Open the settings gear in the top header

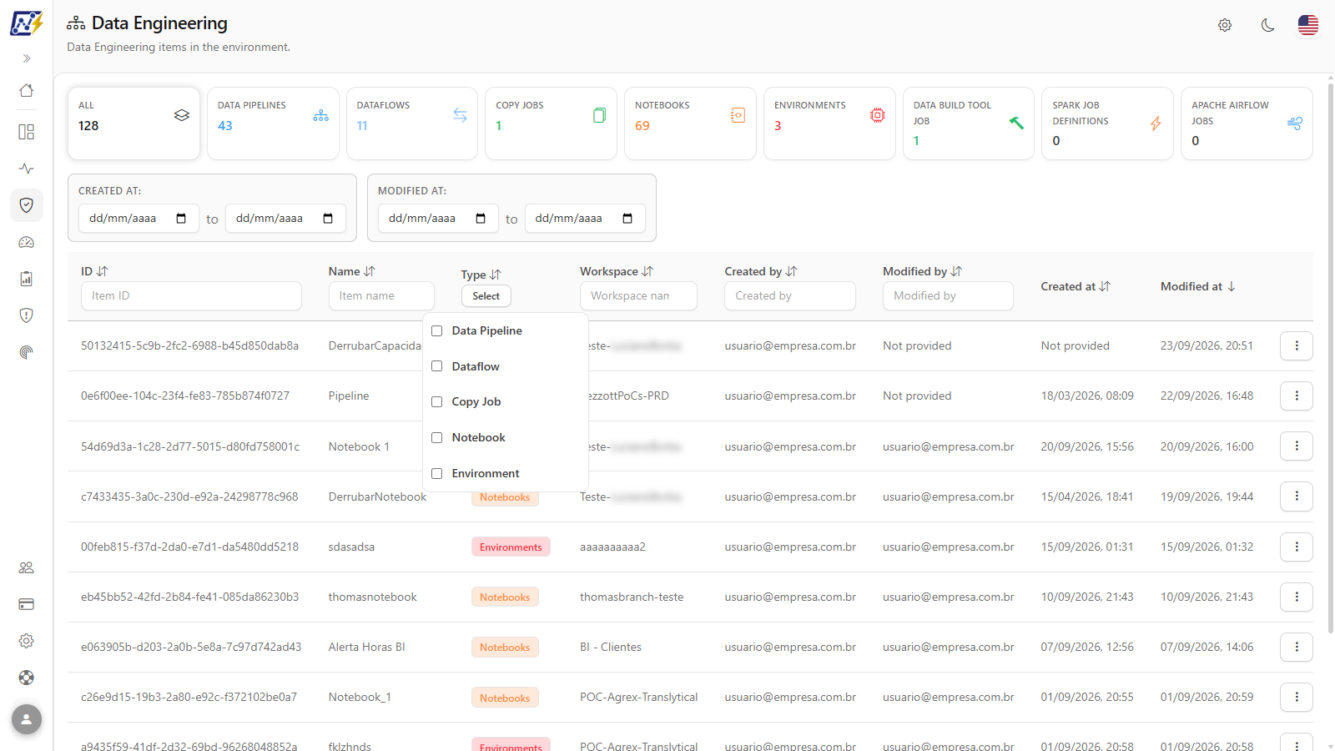pyautogui.click(x=1225, y=25)
